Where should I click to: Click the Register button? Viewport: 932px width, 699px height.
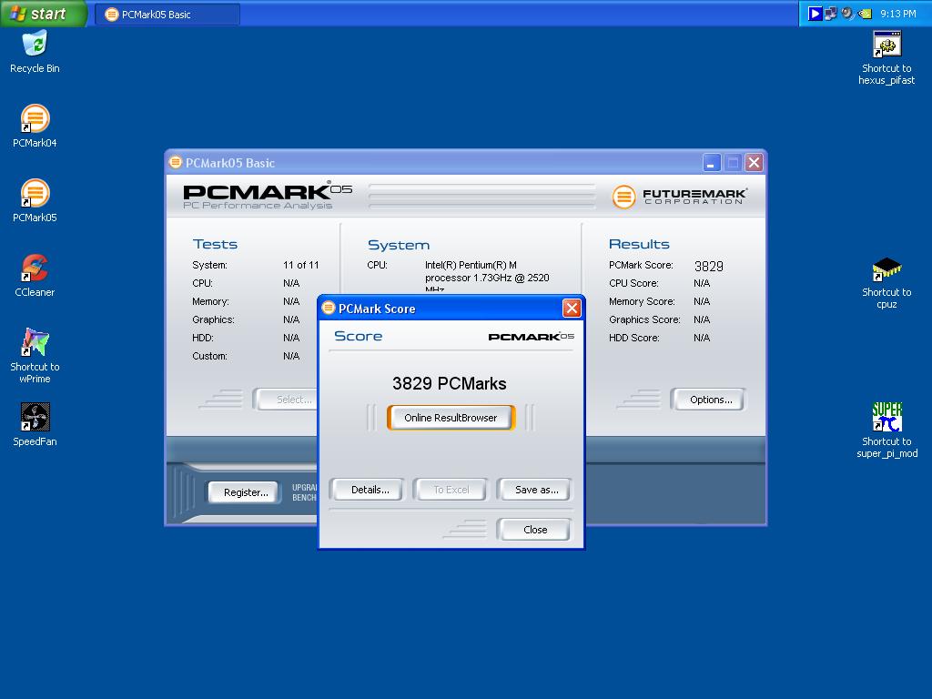tap(246, 492)
